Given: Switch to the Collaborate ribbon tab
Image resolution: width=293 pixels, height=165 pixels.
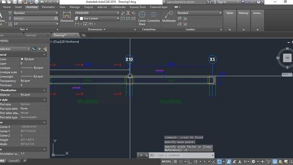Looking at the screenshot, I should (x=119, y=7).
